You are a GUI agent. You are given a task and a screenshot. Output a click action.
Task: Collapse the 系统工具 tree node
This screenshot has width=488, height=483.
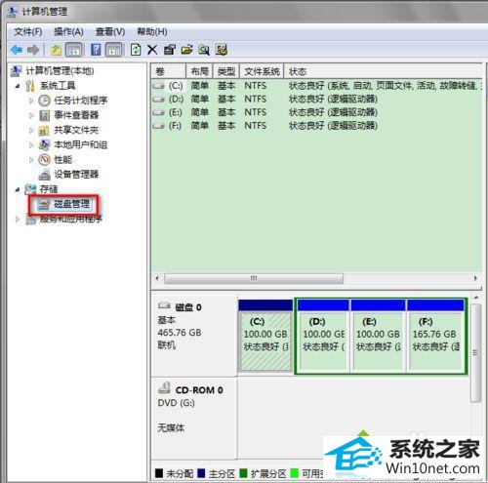tap(18, 86)
